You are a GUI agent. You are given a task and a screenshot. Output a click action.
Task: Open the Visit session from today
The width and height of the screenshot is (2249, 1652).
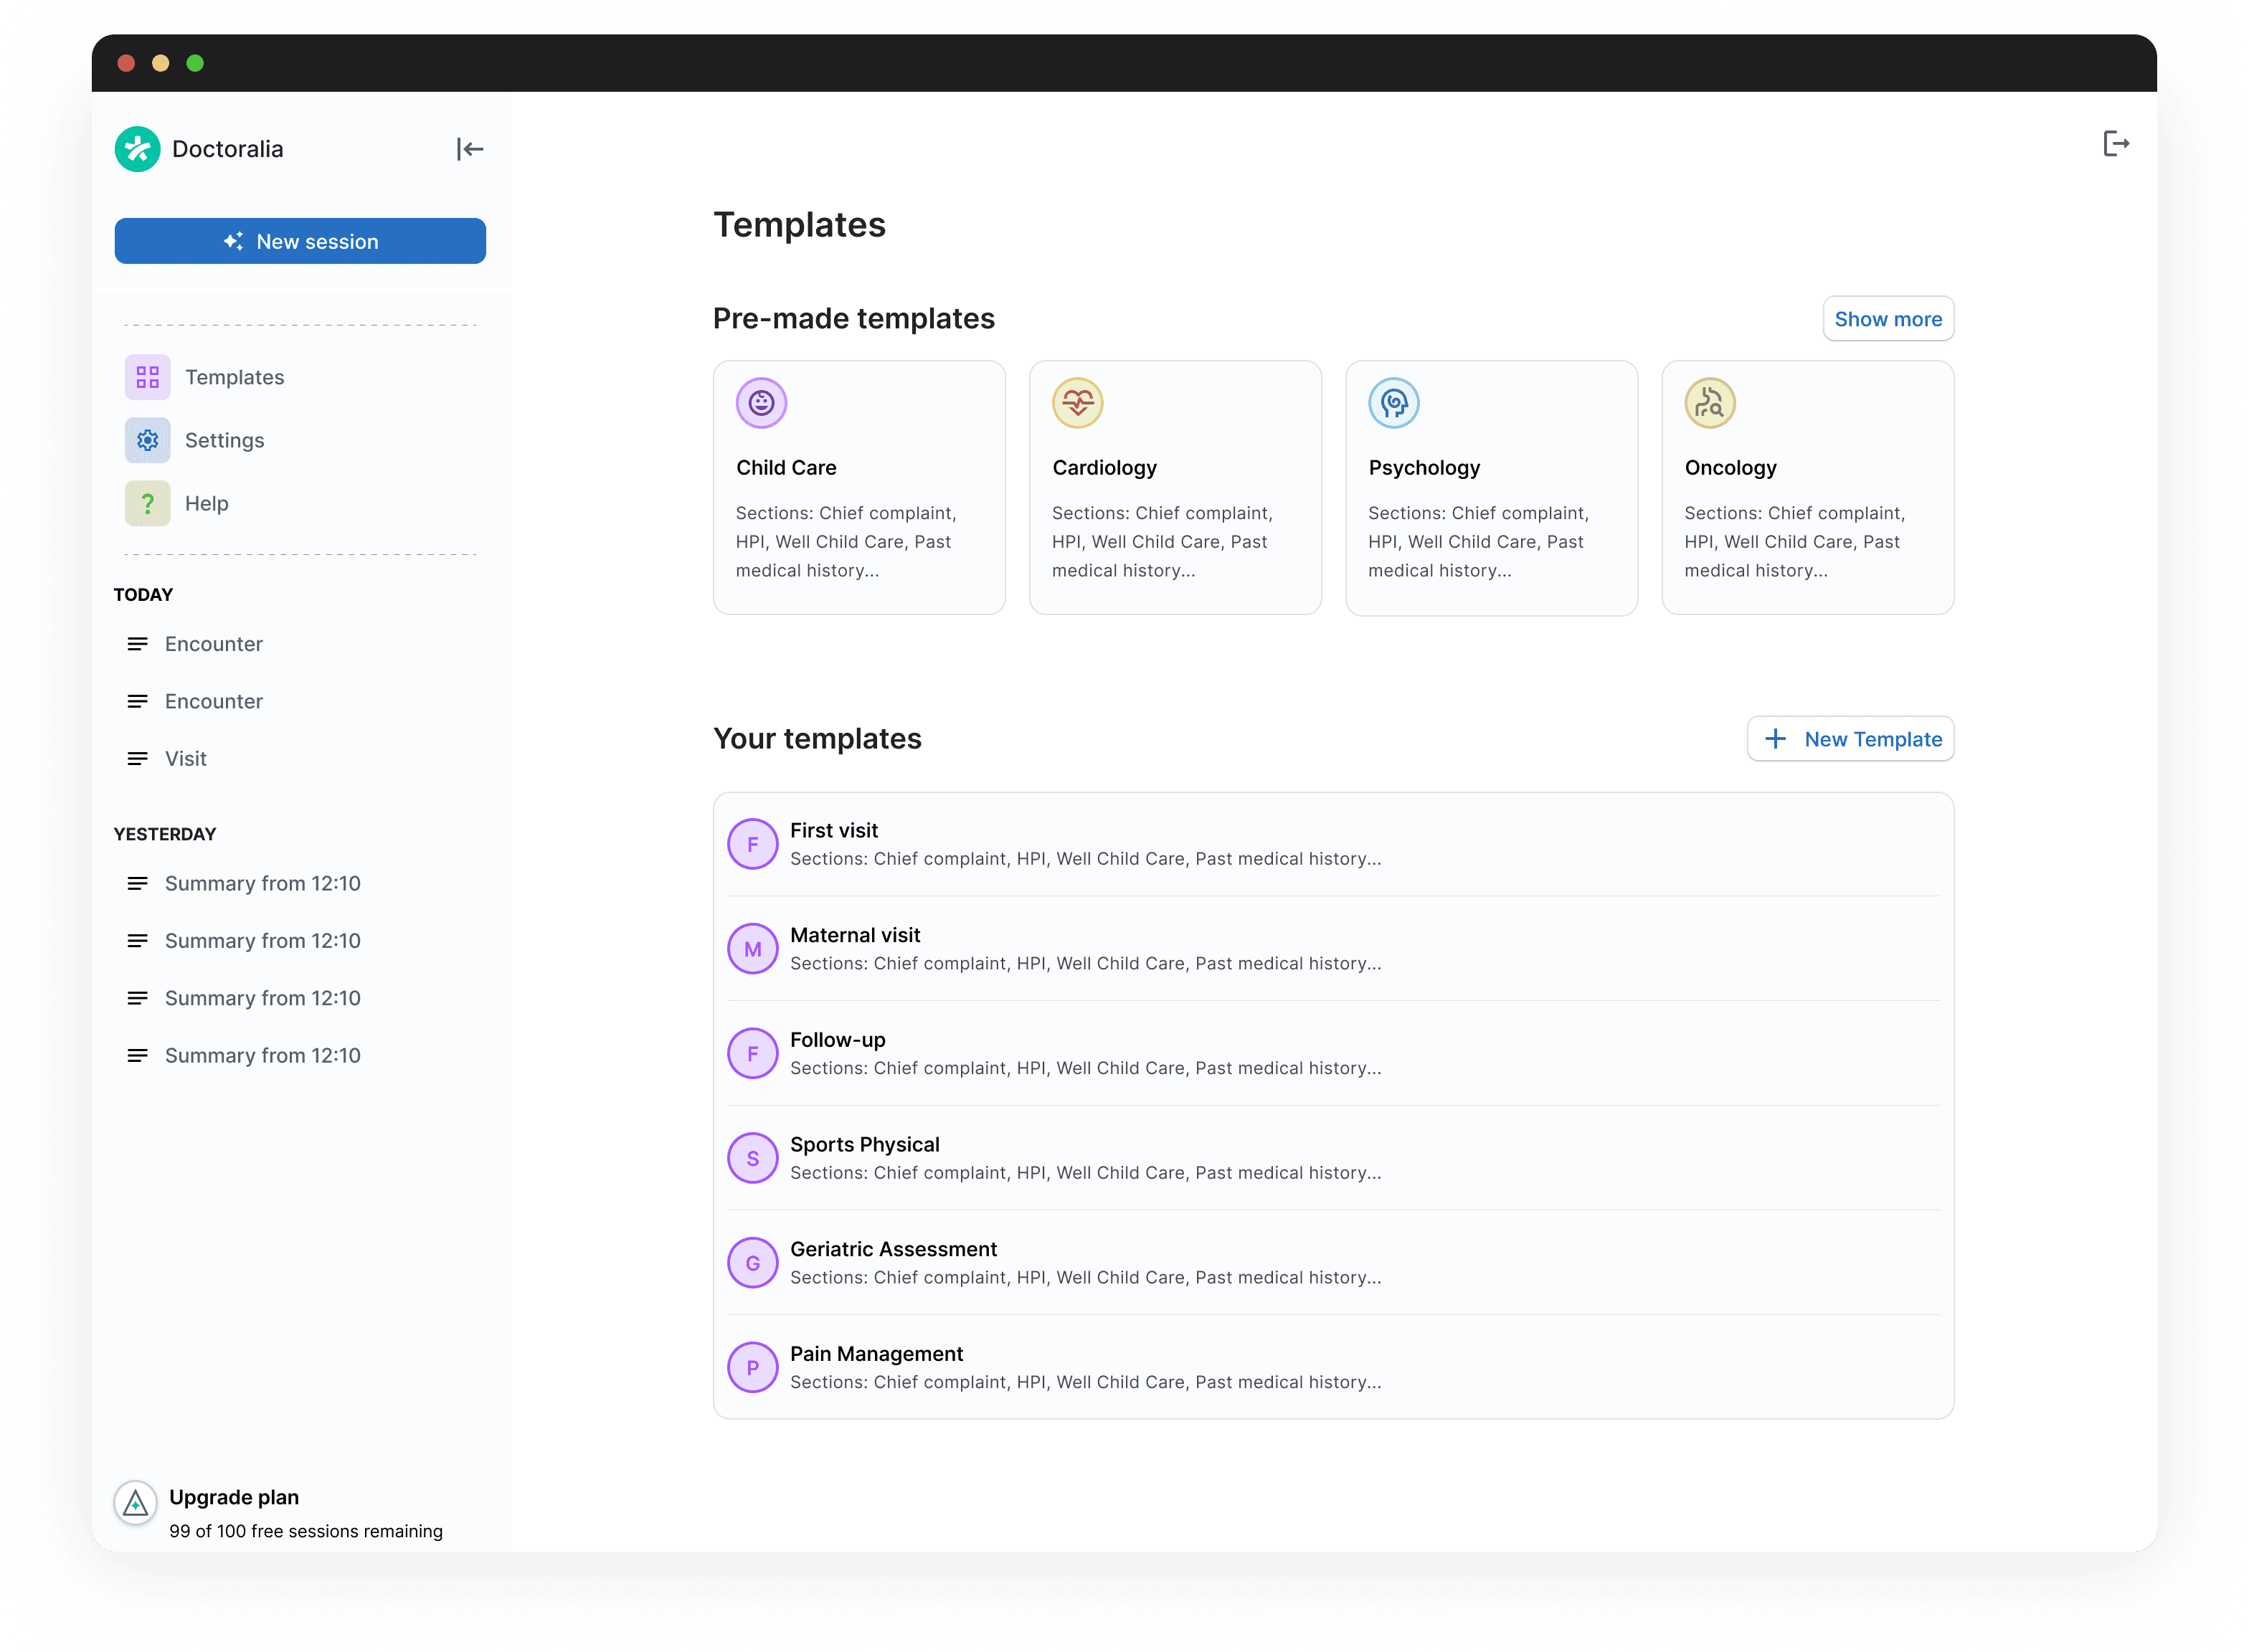click(x=186, y=758)
